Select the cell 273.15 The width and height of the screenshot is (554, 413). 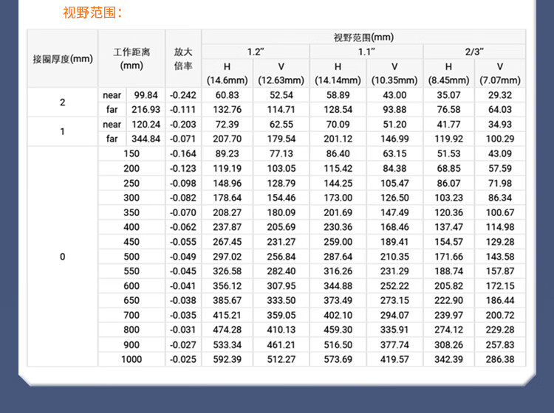(394, 300)
